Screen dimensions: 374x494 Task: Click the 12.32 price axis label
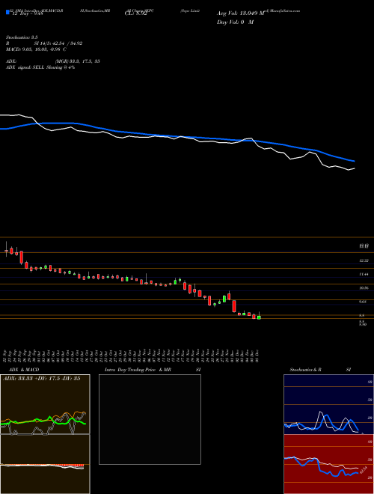tap(364, 261)
